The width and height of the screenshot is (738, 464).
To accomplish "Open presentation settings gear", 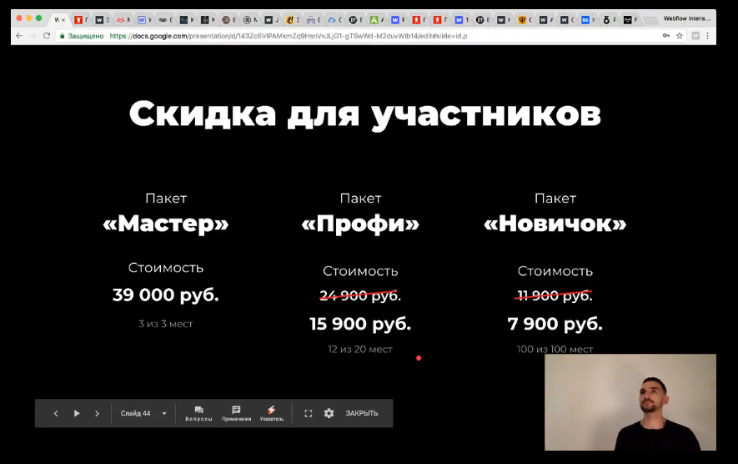I will 329,413.
